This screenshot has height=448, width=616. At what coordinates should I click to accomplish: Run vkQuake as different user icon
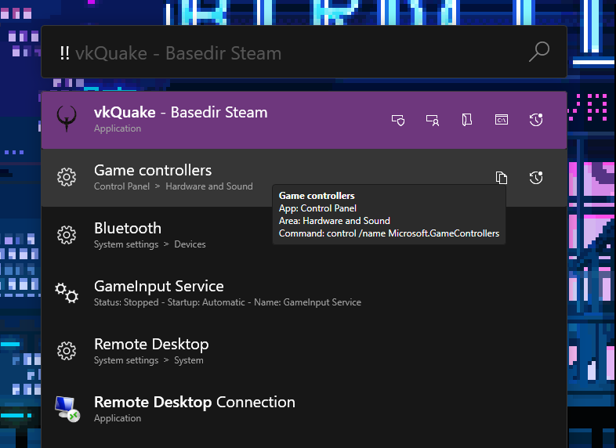433,120
